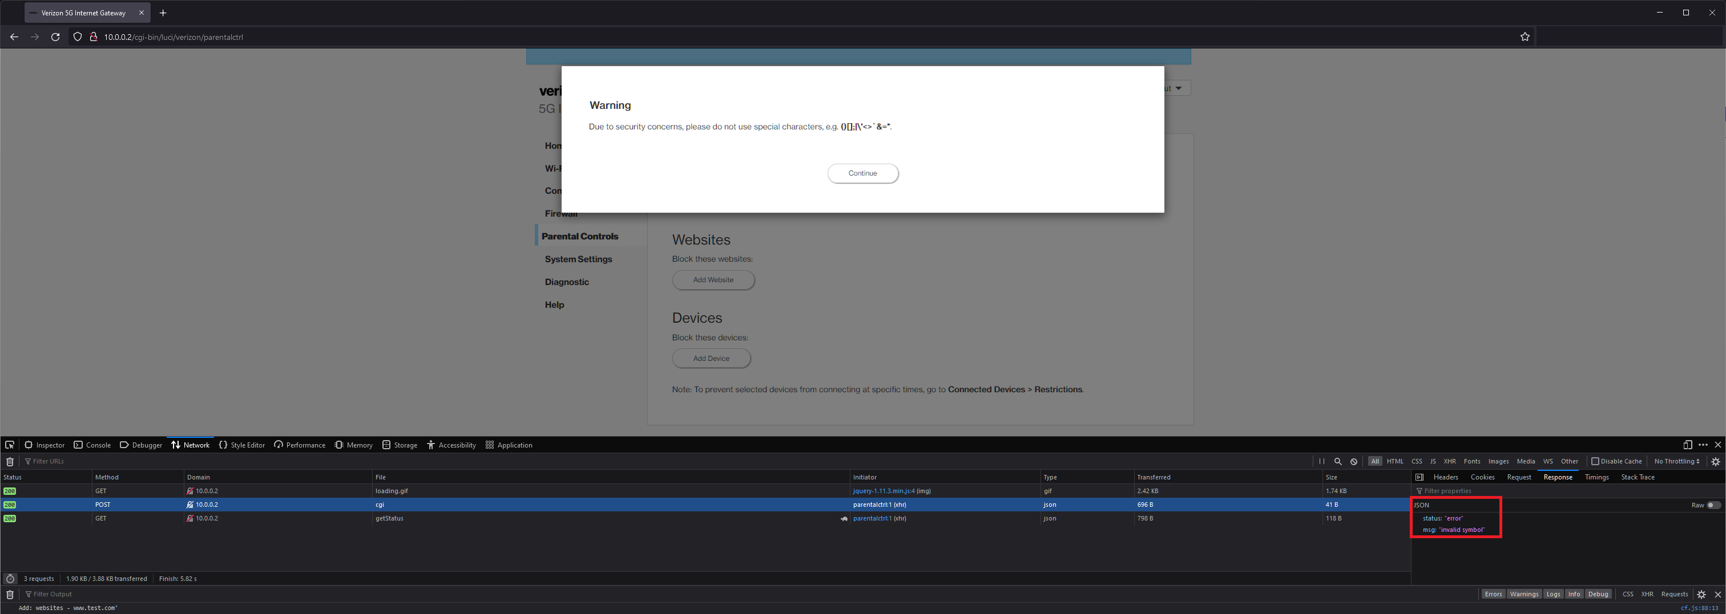Open the Cookies tab of the request
1726x614 pixels.
[1482, 477]
